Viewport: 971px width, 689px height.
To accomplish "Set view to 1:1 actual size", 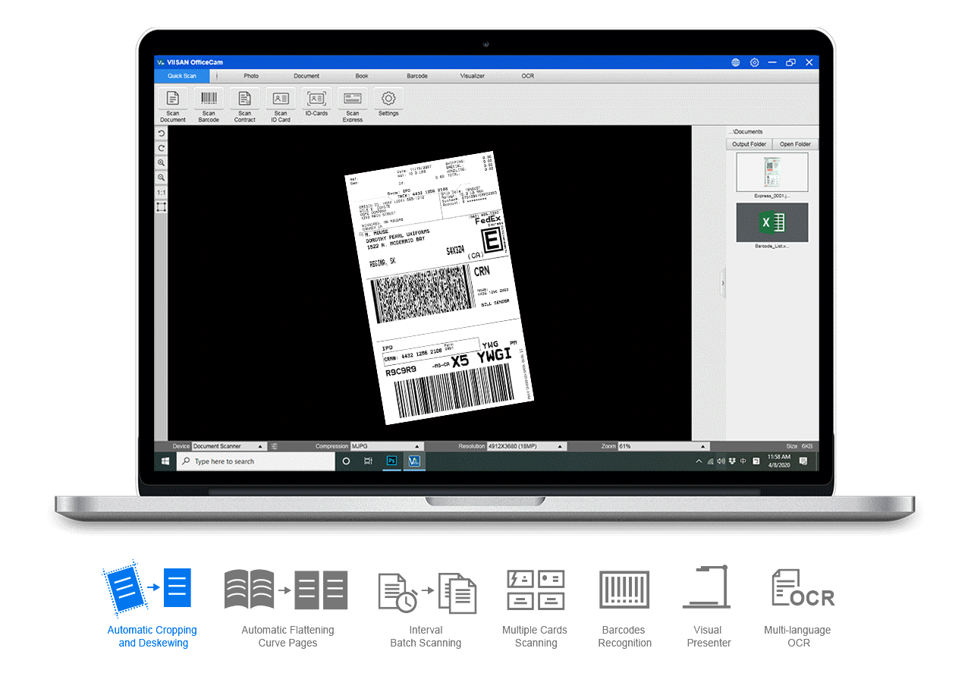I will 161,192.
